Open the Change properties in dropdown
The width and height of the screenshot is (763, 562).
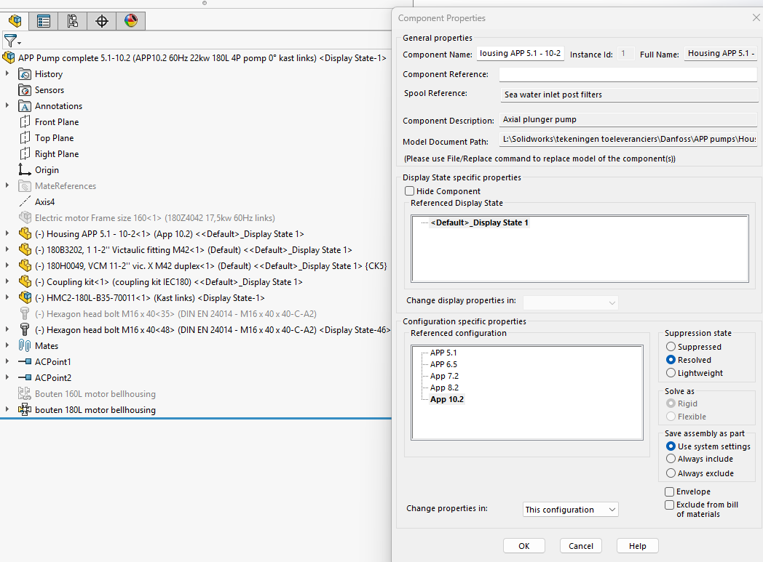click(570, 510)
